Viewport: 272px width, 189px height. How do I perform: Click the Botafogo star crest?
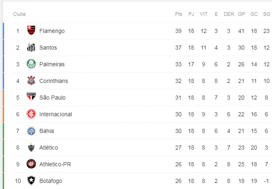click(31, 180)
